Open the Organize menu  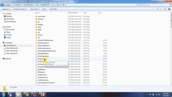6,9
